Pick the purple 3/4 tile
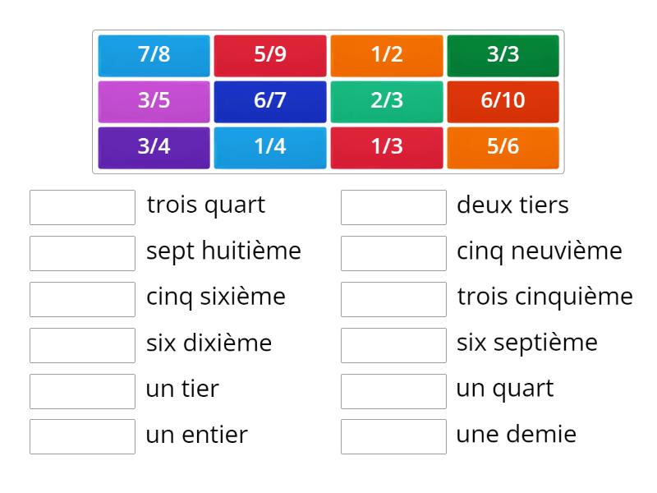Image resolution: width=657 pixels, height=493 pixels. (x=154, y=147)
